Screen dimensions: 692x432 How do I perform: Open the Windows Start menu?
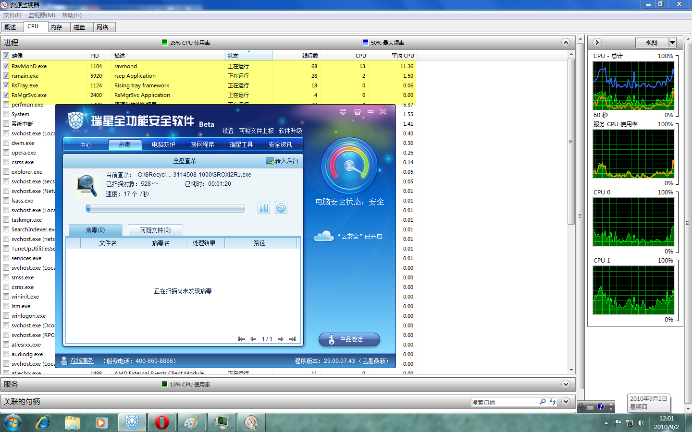tap(13, 422)
